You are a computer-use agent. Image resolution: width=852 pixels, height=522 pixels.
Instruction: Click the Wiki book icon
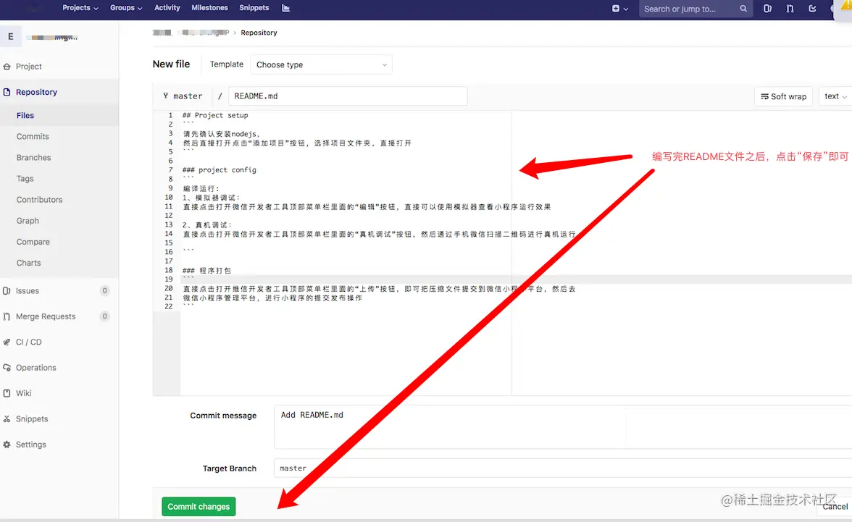(x=7, y=392)
